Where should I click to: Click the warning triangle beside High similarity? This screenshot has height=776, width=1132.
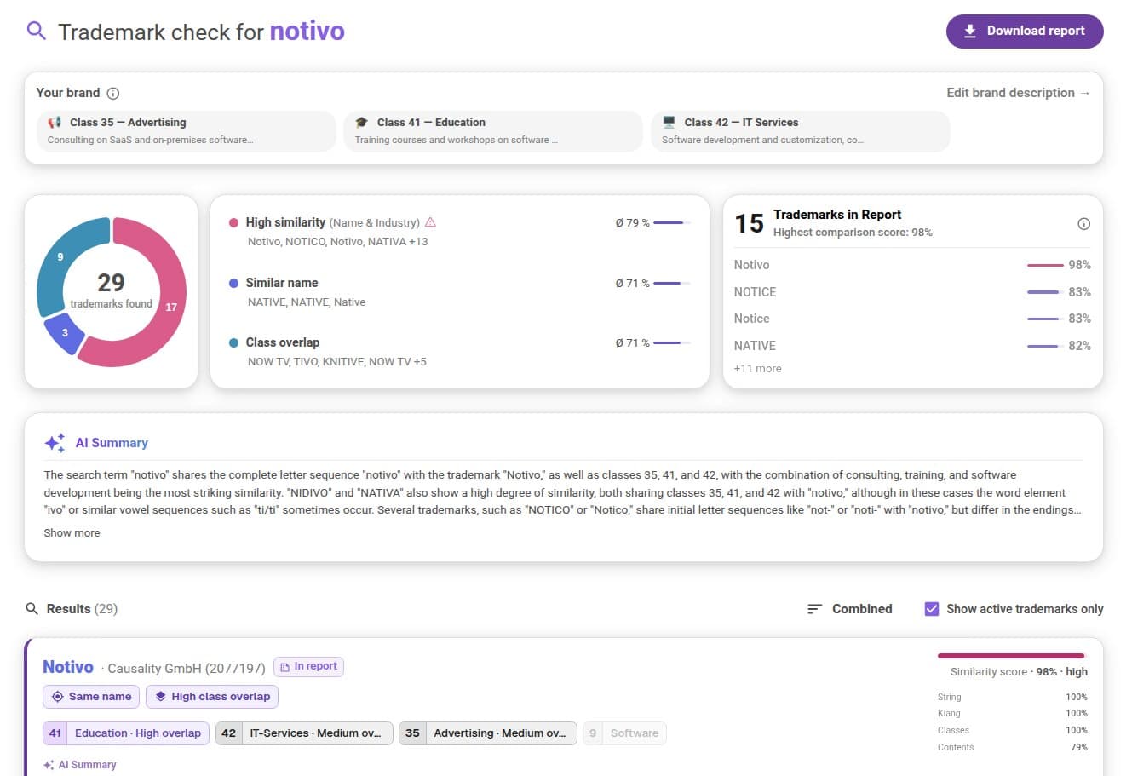430,222
